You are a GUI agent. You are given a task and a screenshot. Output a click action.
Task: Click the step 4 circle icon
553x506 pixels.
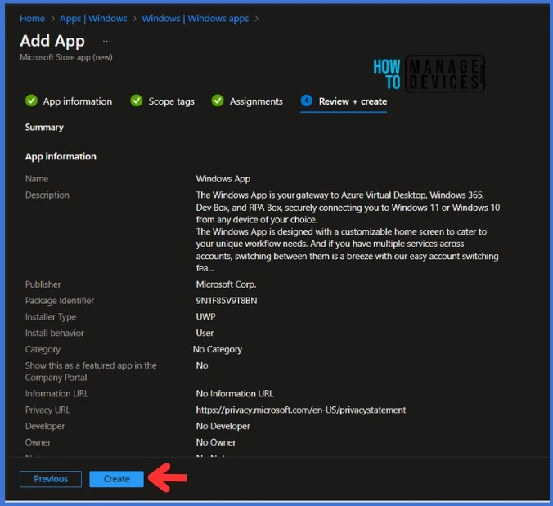click(x=307, y=101)
